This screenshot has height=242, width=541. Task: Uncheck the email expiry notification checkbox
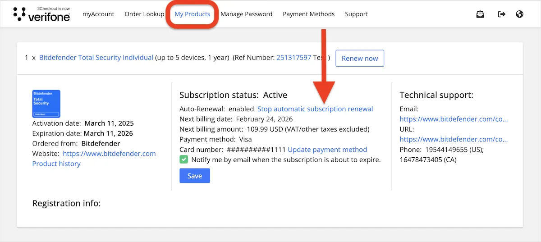coord(184,160)
